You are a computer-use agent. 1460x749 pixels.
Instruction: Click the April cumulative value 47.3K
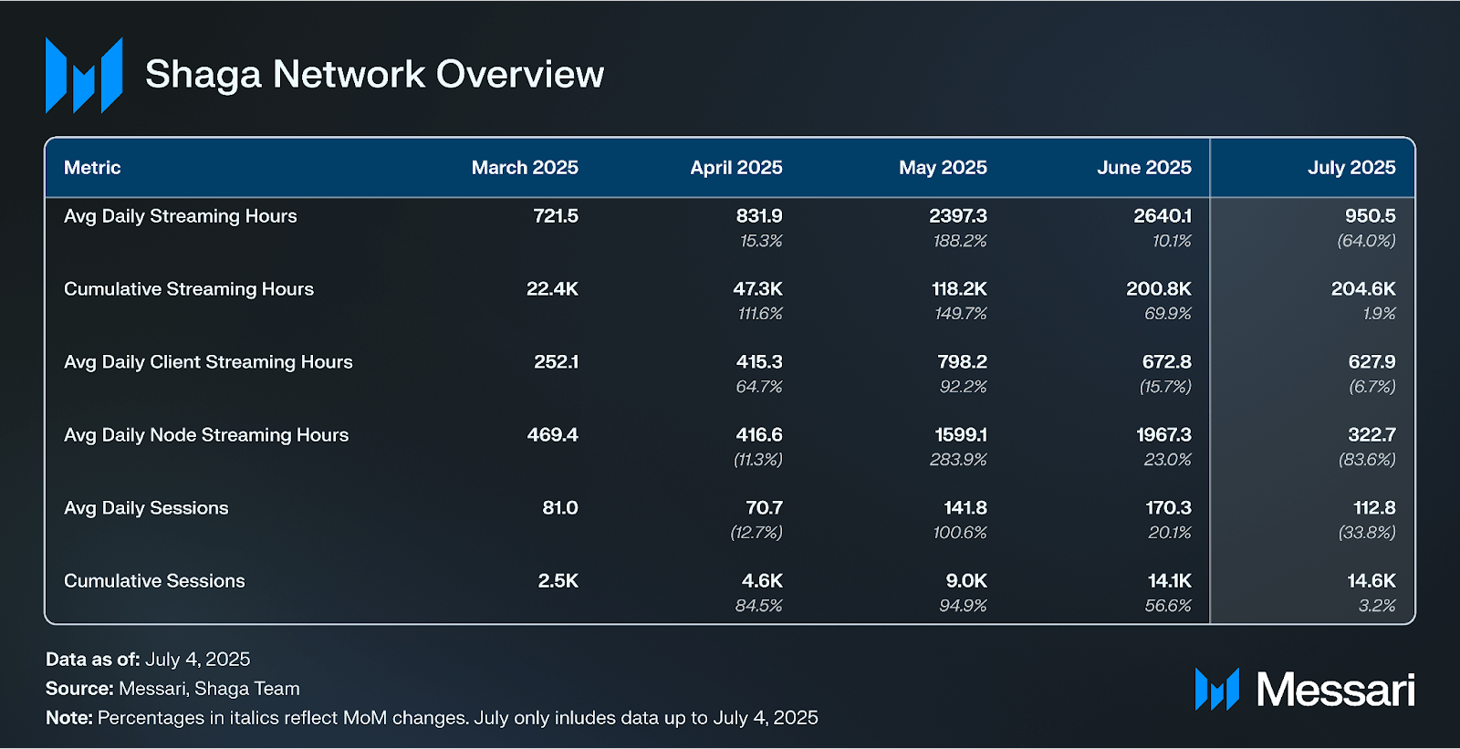tap(757, 289)
